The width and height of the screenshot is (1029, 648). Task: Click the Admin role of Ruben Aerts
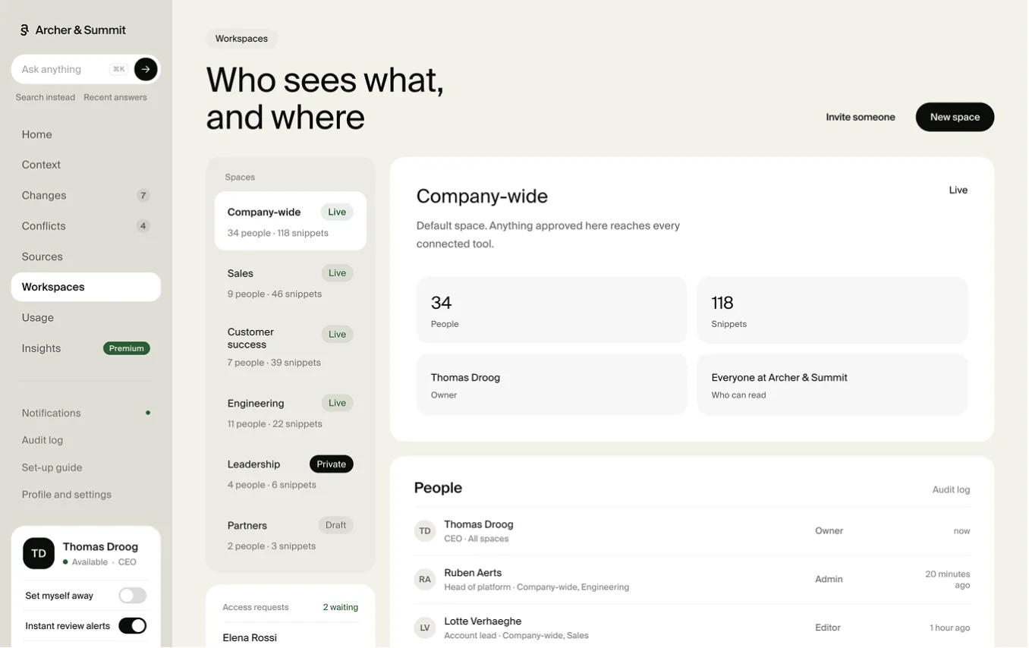click(x=829, y=579)
